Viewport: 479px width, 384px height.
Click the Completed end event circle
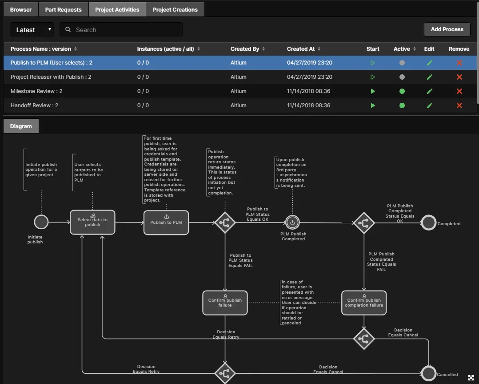pyautogui.click(x=429, y=223)
